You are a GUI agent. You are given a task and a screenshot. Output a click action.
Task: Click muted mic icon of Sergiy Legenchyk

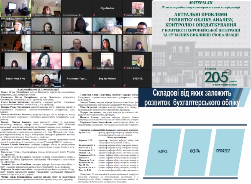(125, 33)
